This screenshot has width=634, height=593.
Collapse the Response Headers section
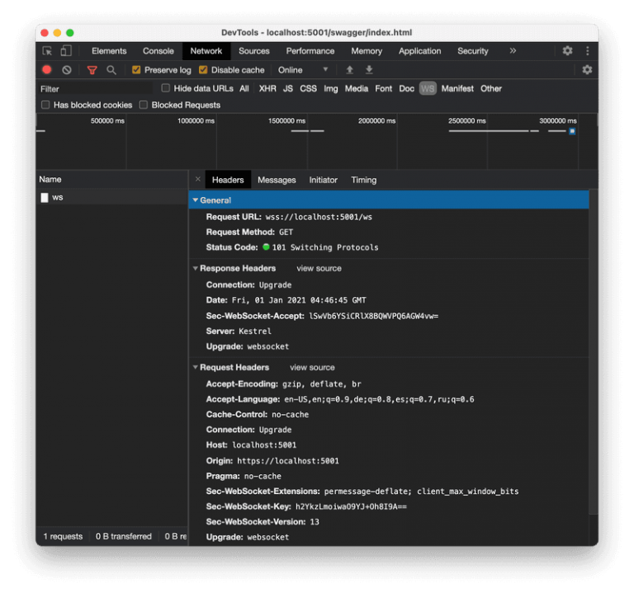tap(196, 268)
